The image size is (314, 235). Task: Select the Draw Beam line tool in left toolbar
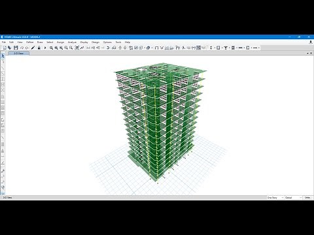pyautogui.click(x=3, y=68)
